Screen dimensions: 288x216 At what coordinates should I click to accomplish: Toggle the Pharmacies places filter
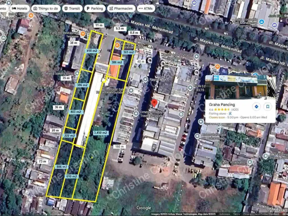[x=121, y=8]
